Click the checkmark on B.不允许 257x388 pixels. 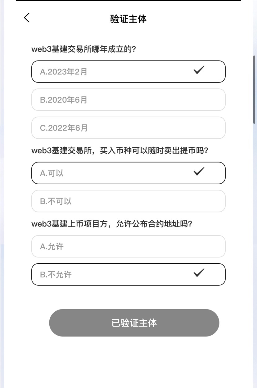point(199,273)
